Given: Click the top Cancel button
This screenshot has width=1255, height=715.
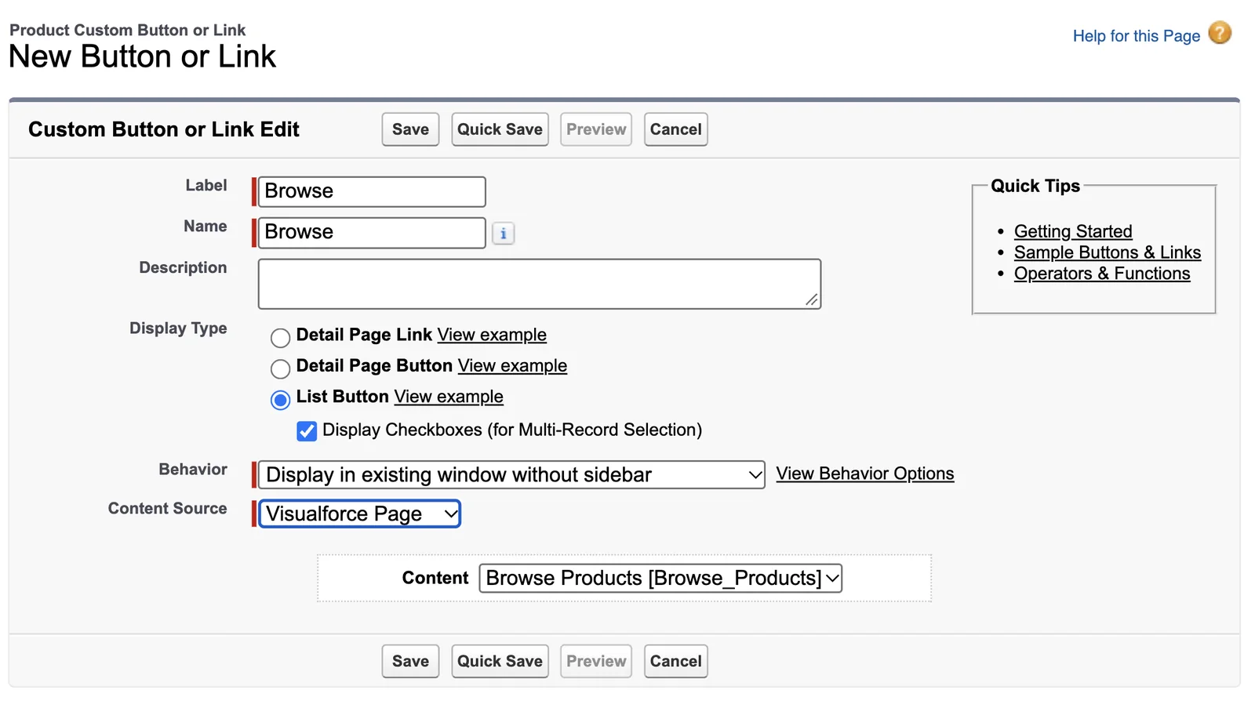Looking at the screenshot, I should 675,129.
